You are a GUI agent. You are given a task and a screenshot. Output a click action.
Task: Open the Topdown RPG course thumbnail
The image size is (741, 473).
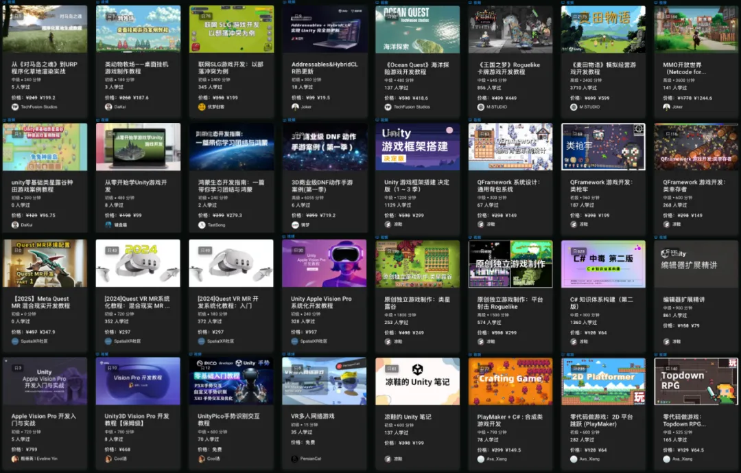coord(696,381)
